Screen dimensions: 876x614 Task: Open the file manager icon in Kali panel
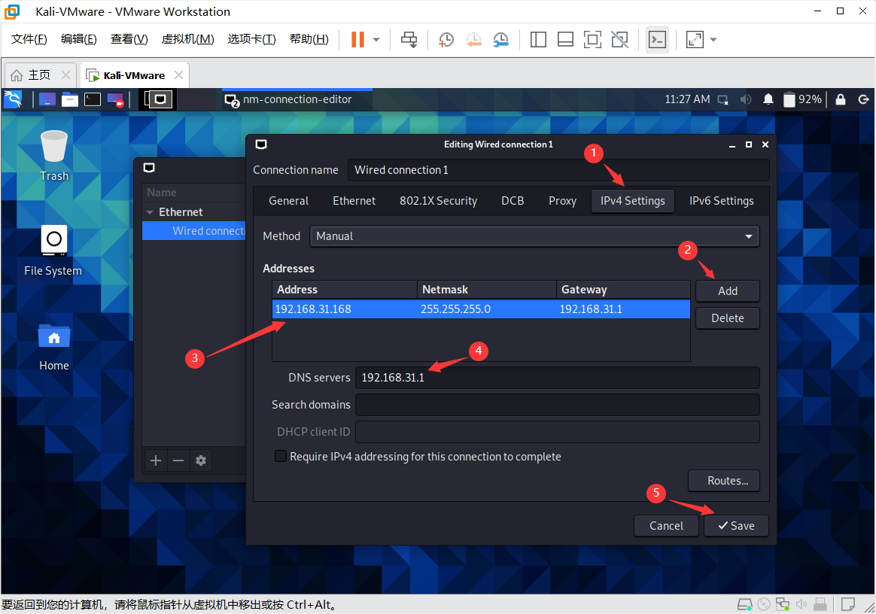click(70, 99)
